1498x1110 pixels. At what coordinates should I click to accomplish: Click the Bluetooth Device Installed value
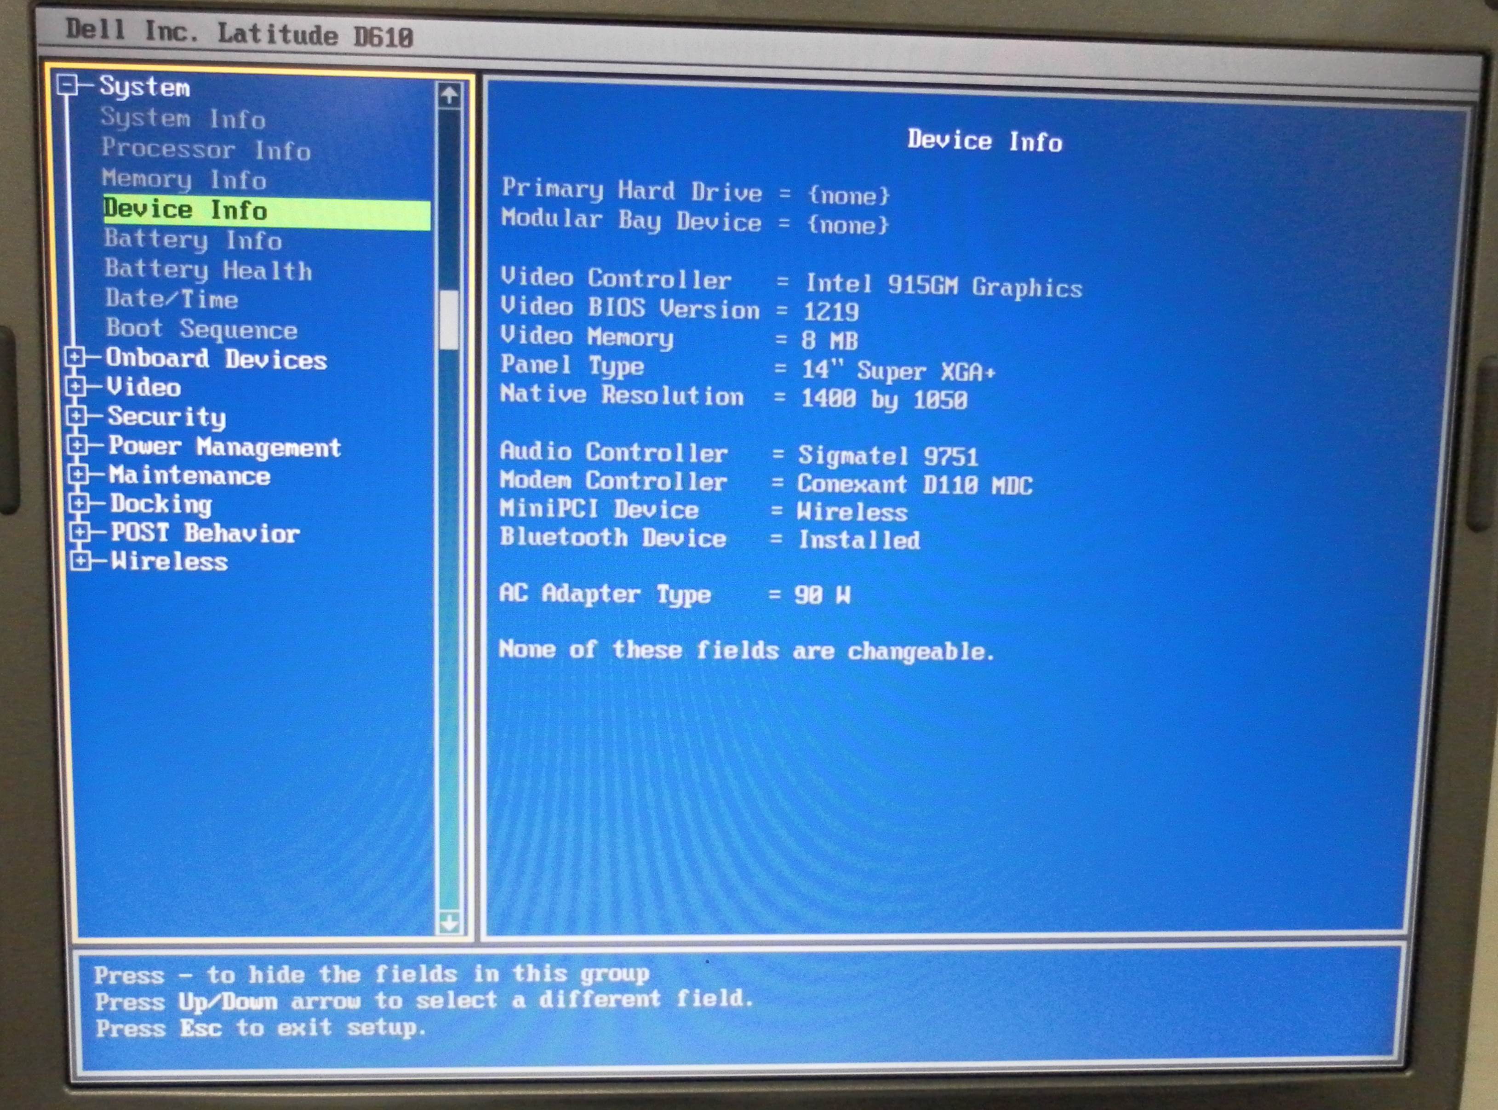point(859,540)
